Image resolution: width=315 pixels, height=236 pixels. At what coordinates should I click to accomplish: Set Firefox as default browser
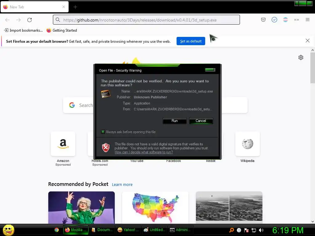[x=191, y=41]
